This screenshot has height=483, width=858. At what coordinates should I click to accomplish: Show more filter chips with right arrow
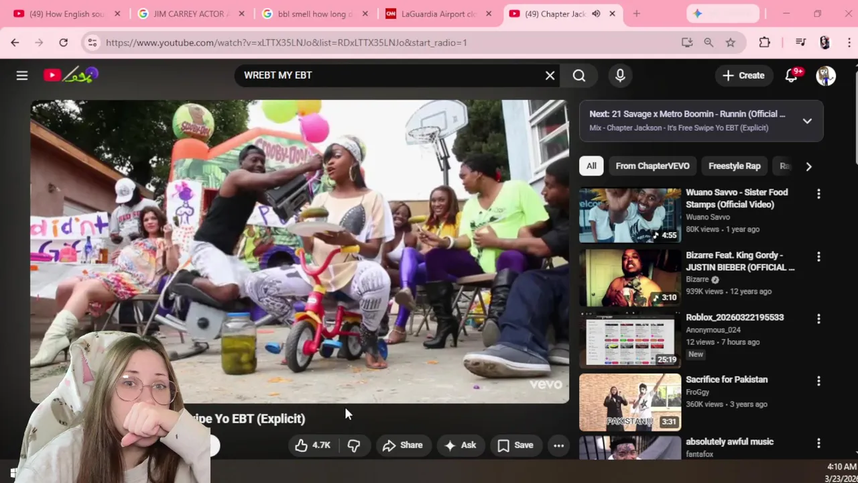pyautogui.click(x=808, y=166)
